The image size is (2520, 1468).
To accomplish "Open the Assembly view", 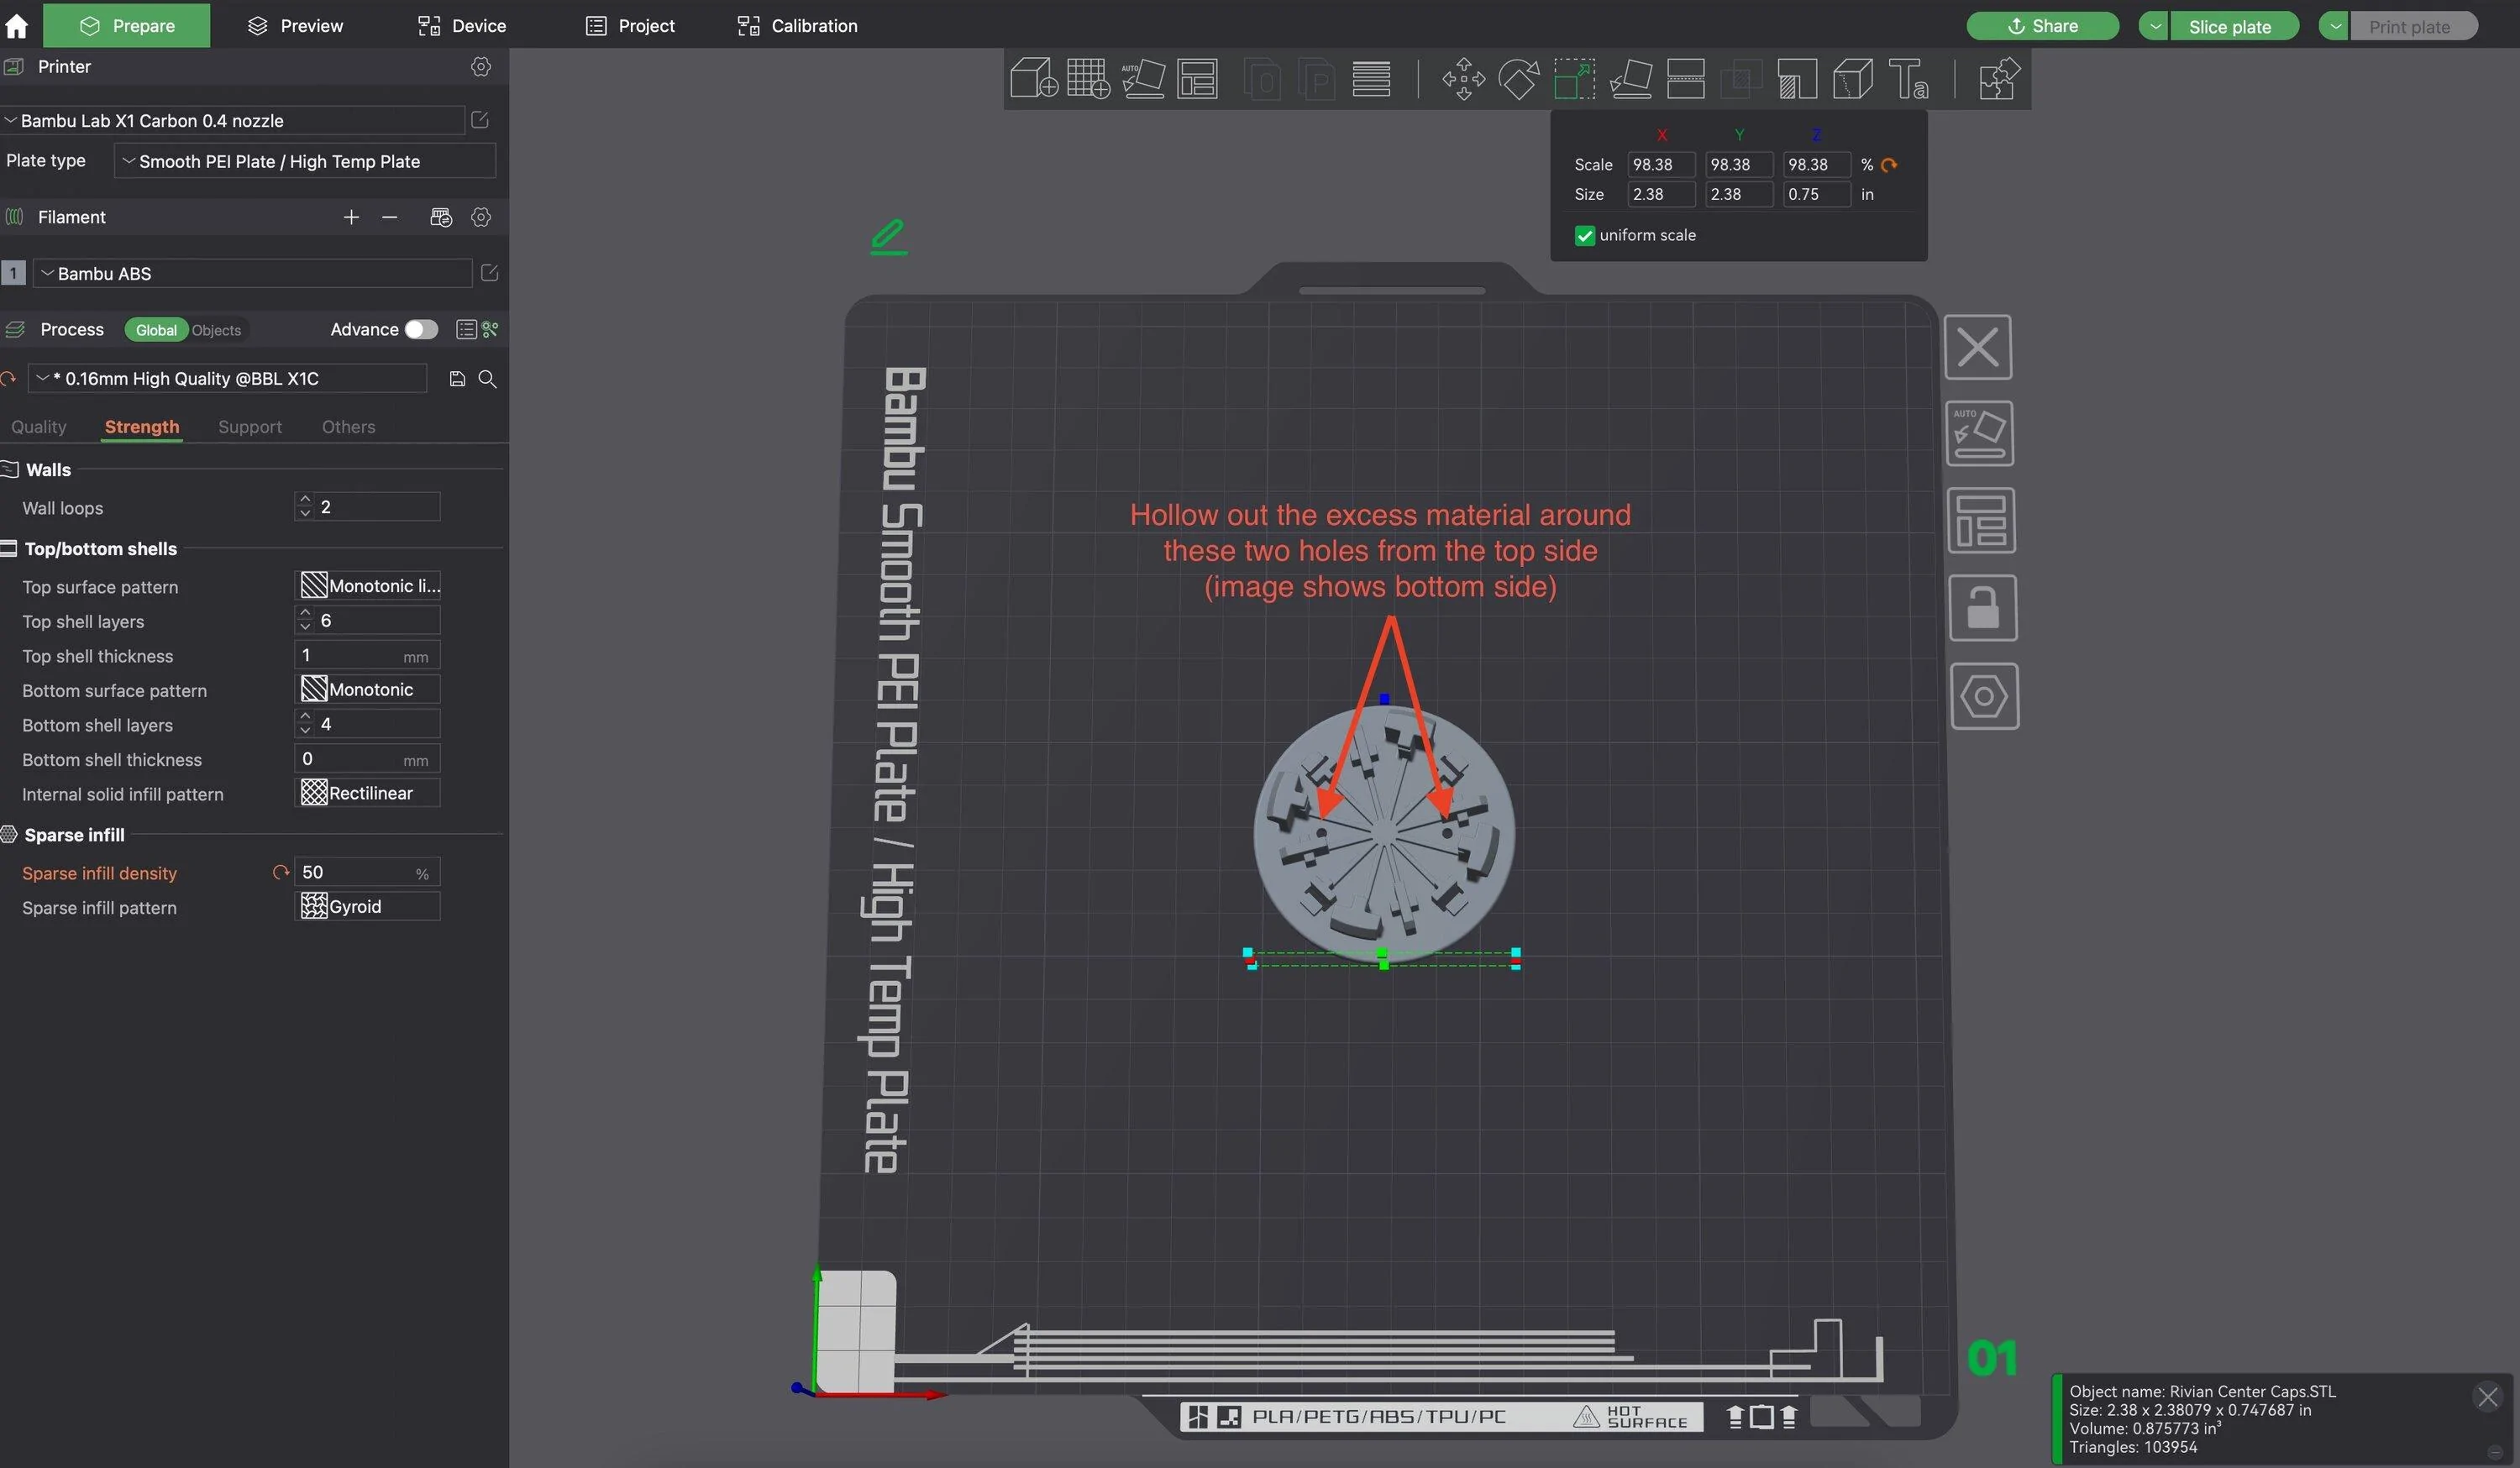I will point(1999,78).
